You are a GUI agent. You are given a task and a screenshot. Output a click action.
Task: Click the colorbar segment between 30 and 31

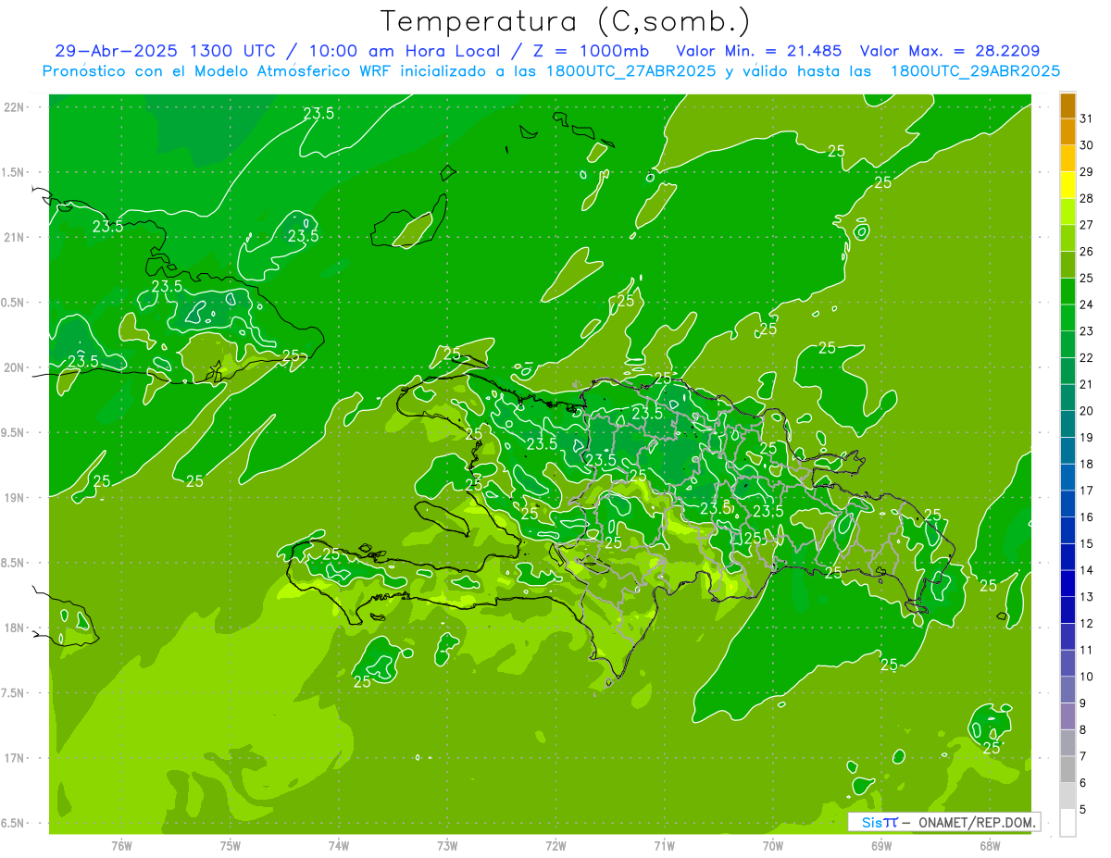[x=1067, y=132]
